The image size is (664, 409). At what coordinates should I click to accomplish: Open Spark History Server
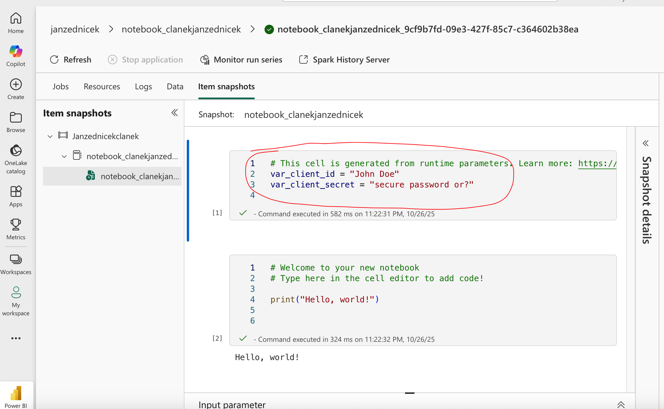[344, 60]
